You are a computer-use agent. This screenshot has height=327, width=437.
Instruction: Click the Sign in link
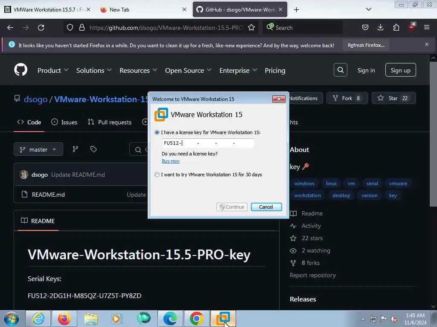[366, 70]
